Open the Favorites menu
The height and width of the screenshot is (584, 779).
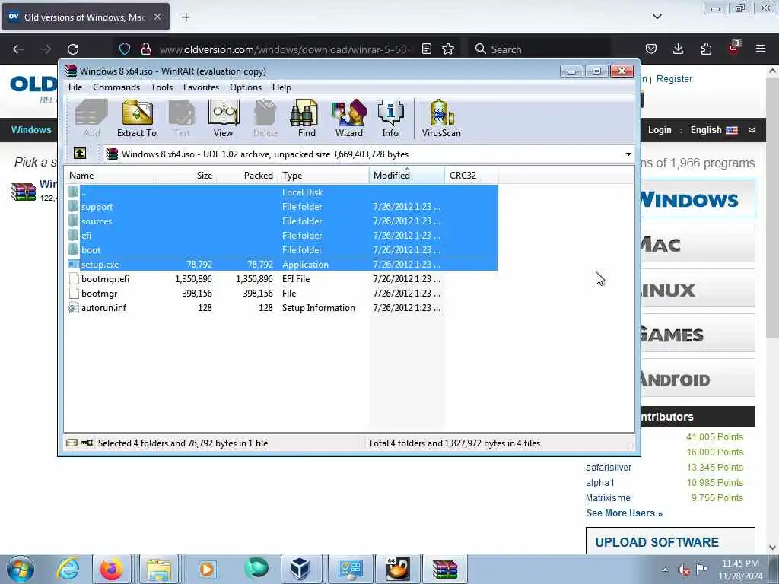[201, 87]
